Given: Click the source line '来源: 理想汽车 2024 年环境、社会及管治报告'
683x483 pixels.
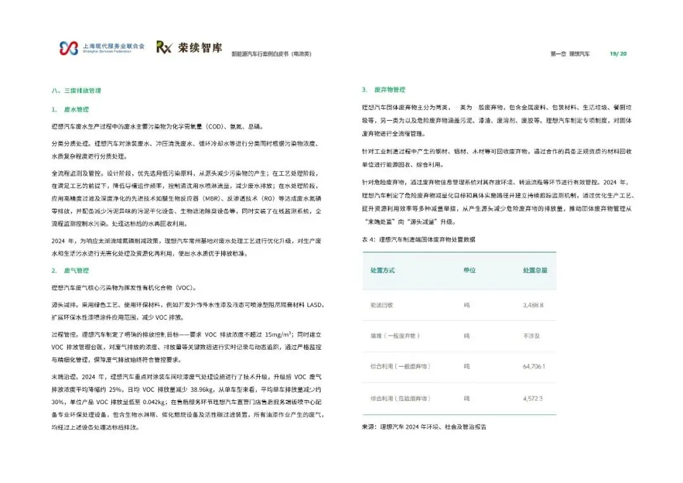Looking at the screenshot, I should point(424,427).
